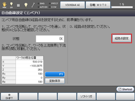Open the Shortcut button
The width and height of the screenshot is (135, 101).
point(125,89)
